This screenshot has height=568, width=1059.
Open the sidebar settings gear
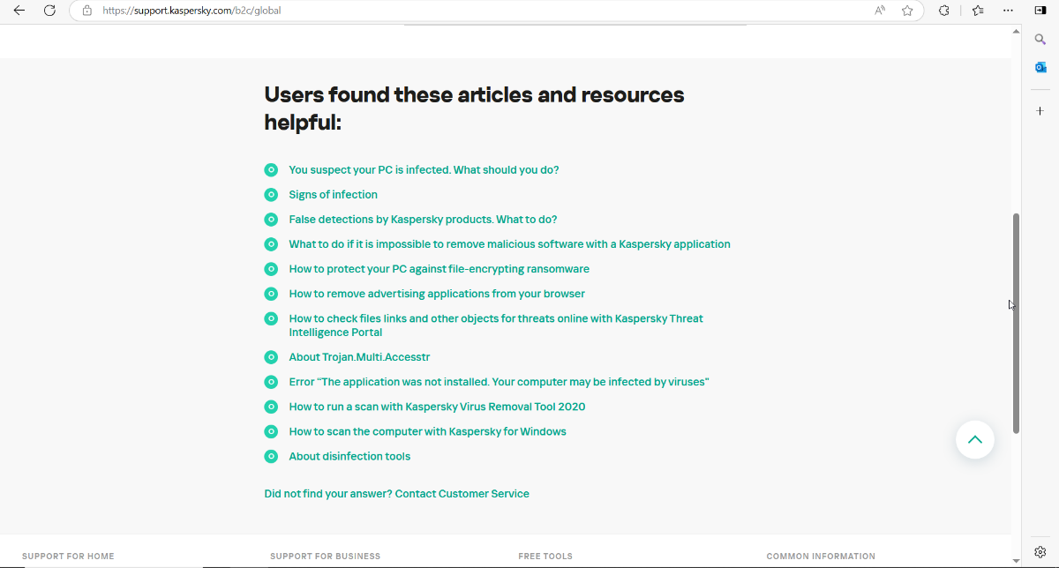(x=1040, y=551)
